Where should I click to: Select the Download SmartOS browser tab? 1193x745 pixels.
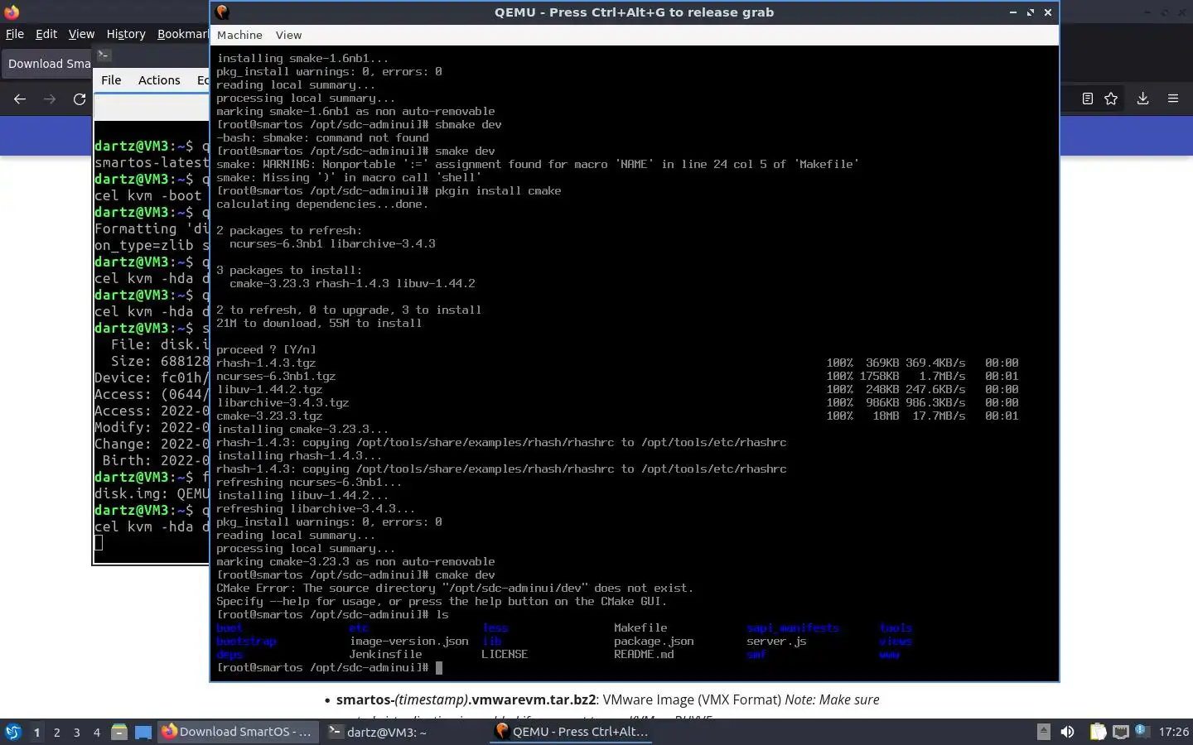click(x=48, y=64)
